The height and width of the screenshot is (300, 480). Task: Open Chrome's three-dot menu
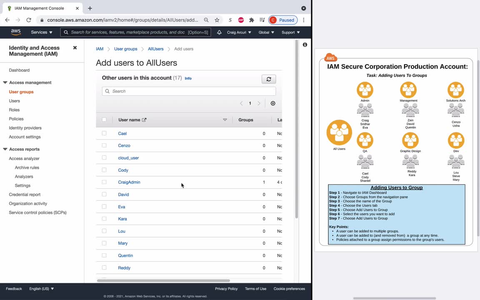[304, 20]
